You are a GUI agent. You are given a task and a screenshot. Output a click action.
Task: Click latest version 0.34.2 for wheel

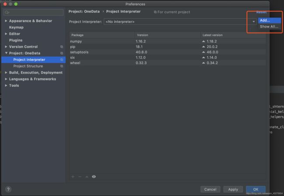pos(212,63)
